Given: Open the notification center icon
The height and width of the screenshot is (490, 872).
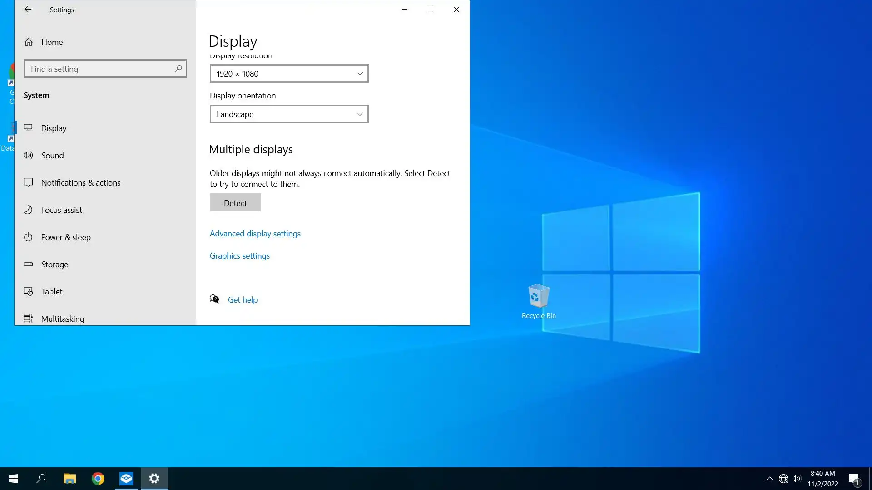Looking at the screenshot, I should tap(854, 479).
